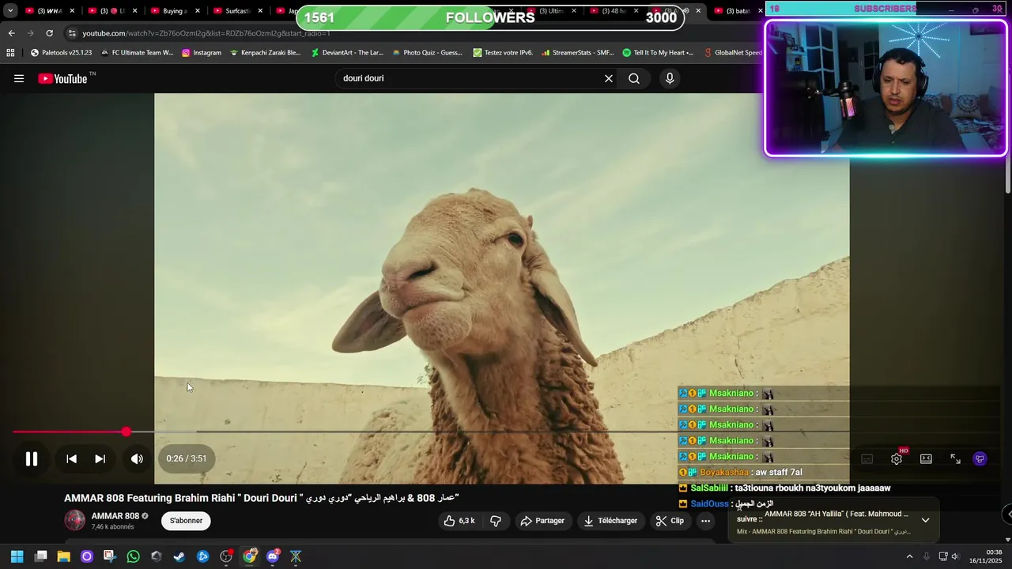The height and width of the screenshot is (569, 1012).
Task: Open File Explorer from the taskbar
Action: 64,556
